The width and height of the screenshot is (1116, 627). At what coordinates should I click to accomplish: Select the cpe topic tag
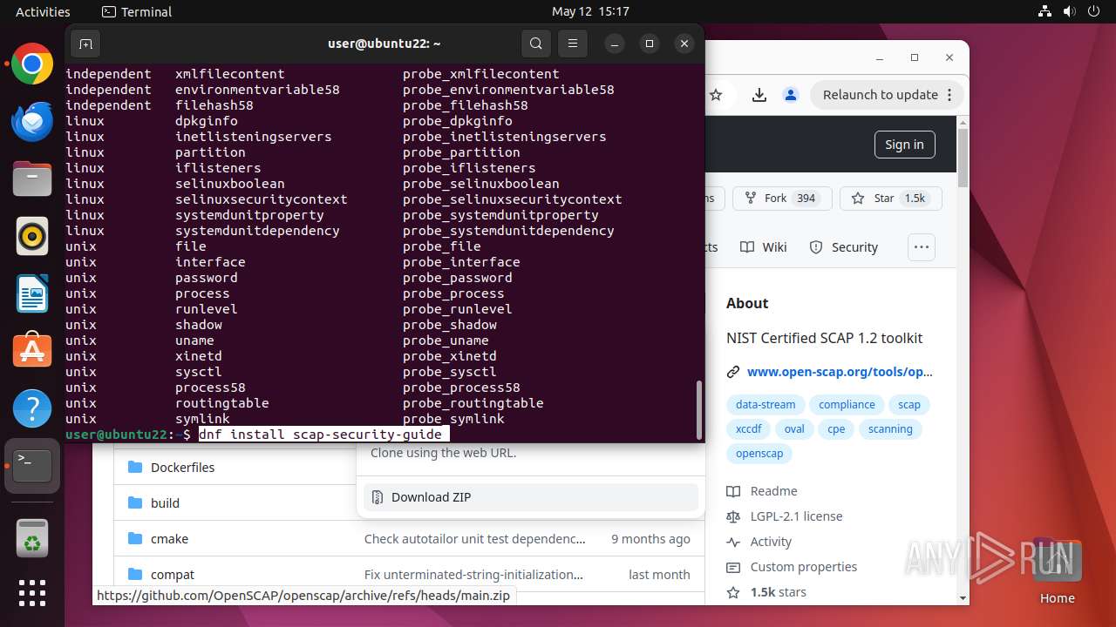click(x=836, y=429)
